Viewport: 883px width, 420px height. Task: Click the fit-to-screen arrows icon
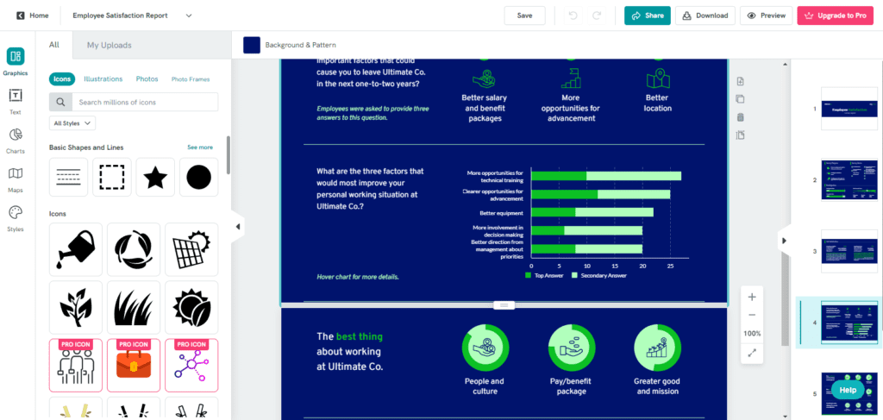(752, 353)
